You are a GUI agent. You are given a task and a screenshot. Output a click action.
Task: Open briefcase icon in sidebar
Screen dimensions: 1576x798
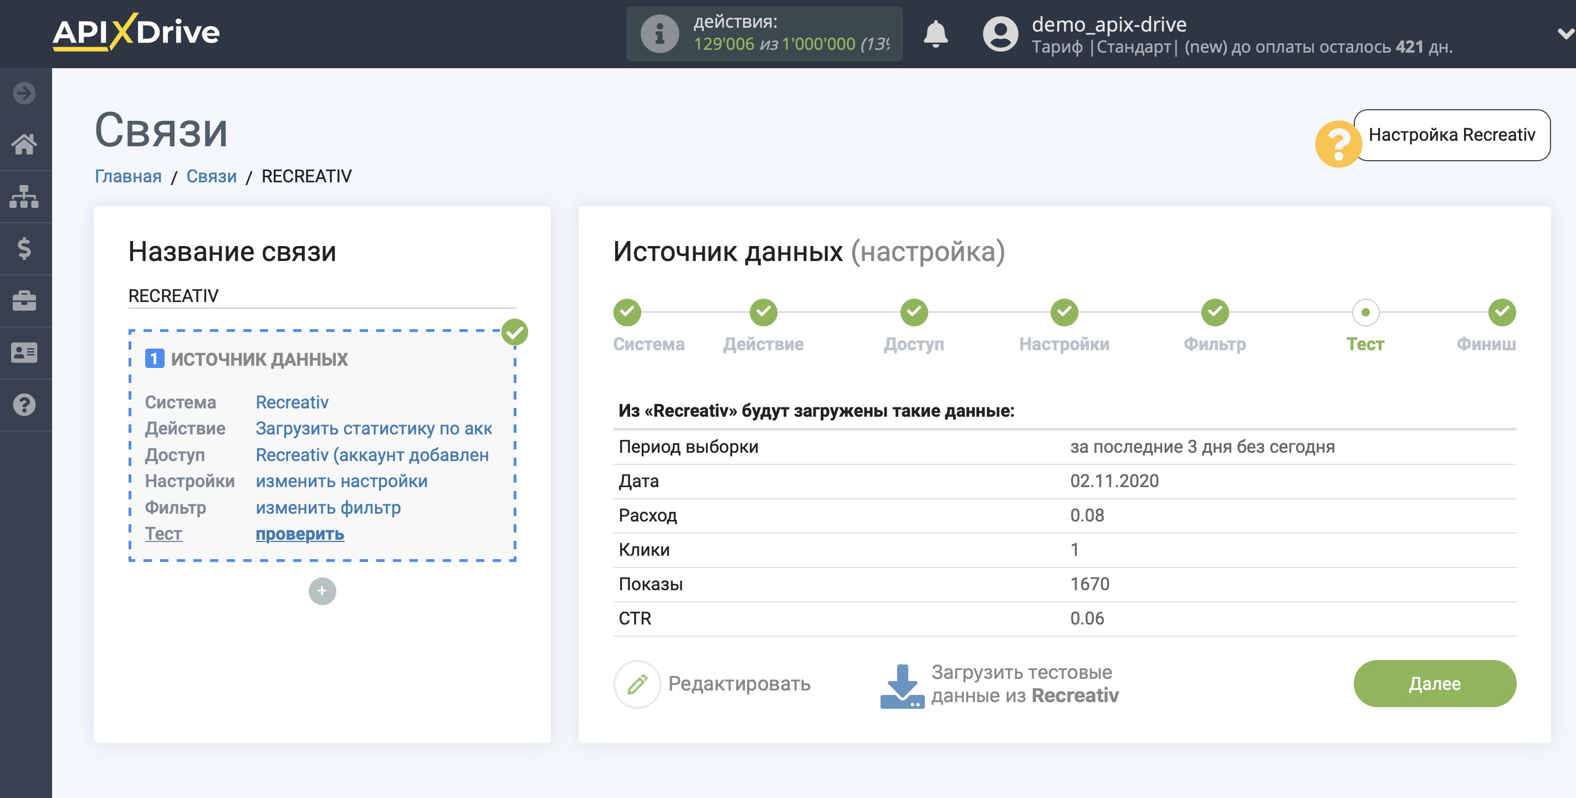(x=24, y=300)
